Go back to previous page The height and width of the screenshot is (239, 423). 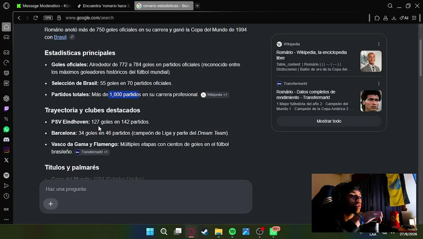pos(19,18)
